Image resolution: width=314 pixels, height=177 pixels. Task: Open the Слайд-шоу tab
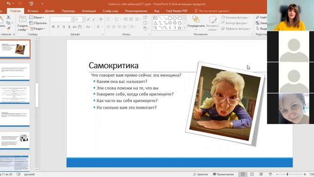110,11
